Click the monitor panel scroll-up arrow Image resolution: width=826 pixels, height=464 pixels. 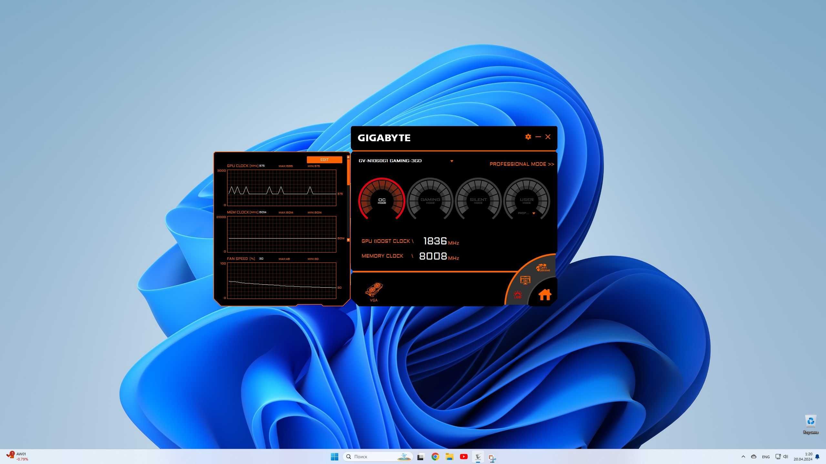click(x=348, y=157)
